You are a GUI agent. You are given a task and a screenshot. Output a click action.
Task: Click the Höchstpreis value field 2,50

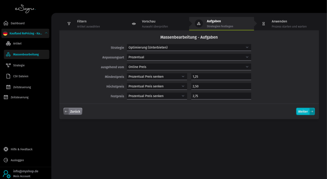221,86
